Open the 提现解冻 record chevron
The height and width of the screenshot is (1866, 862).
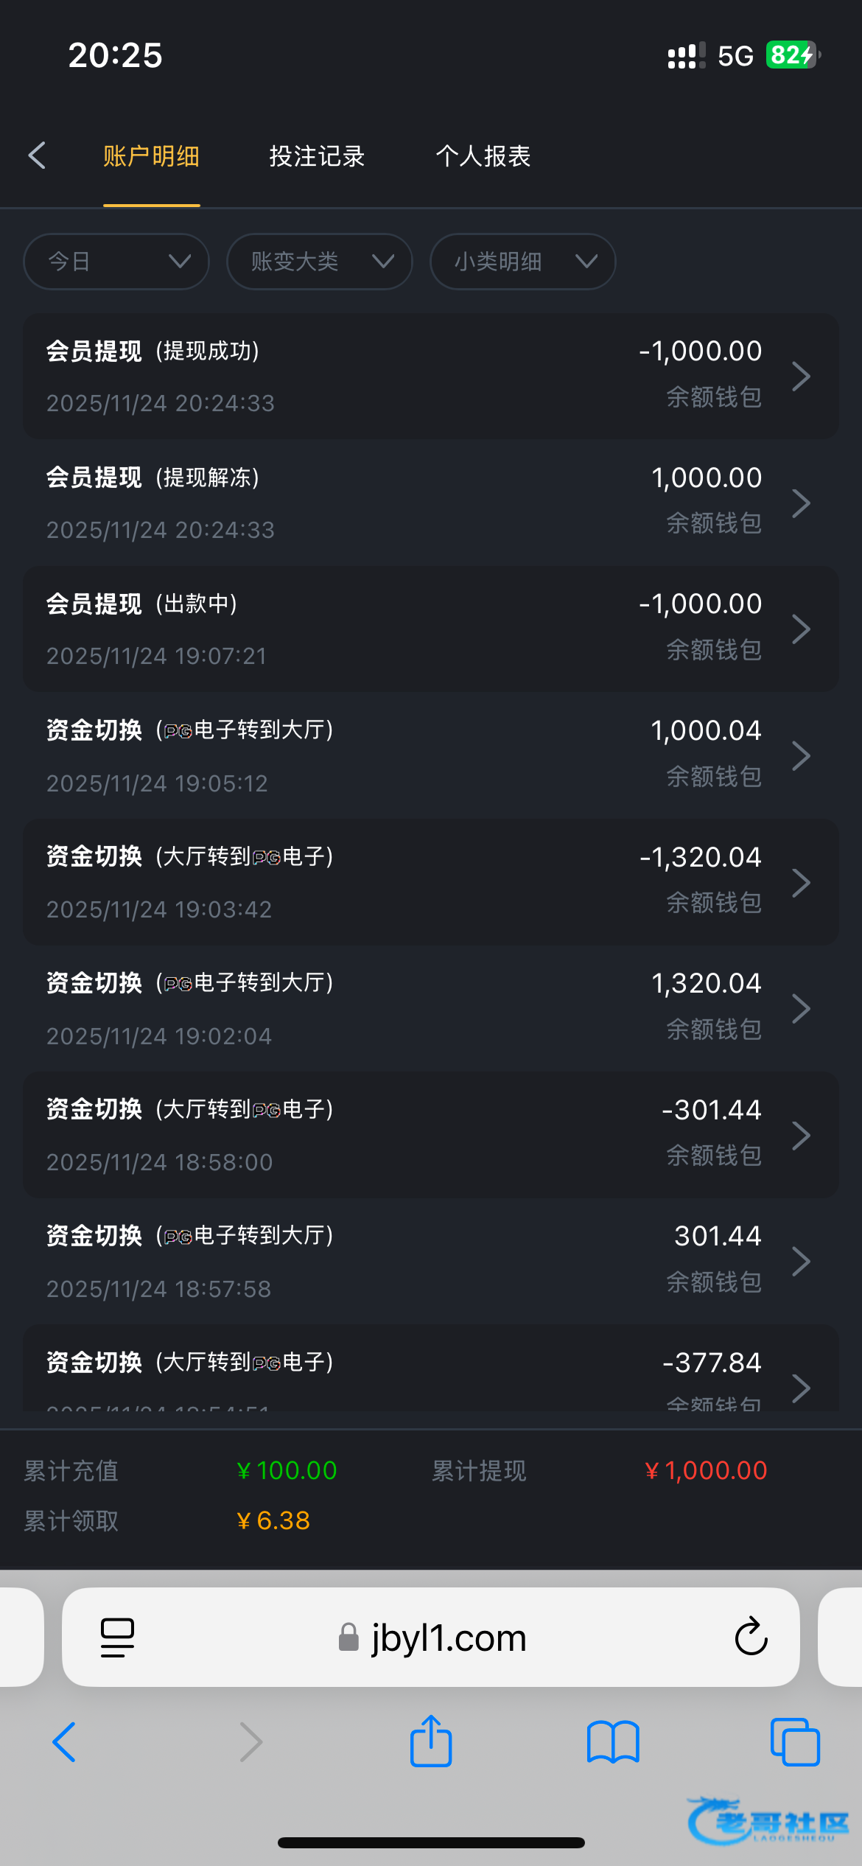pyautogui.click(x=801, y=503)
